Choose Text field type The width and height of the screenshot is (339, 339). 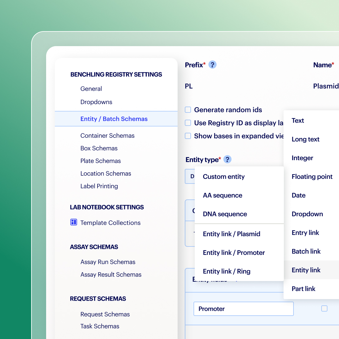(x=311, y=120)
